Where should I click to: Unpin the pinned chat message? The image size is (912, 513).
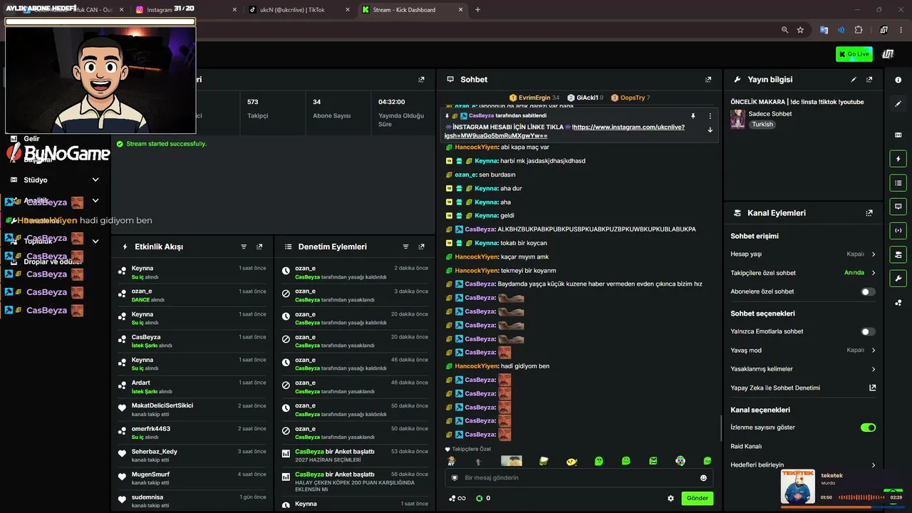coord(693,115)
